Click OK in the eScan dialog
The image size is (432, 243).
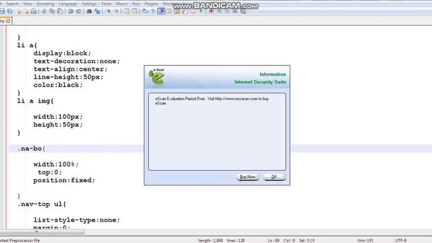pyautogui.click(x=274, y=177)
